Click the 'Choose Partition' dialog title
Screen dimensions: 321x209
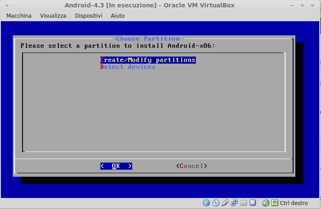click(x=148, y=38)
